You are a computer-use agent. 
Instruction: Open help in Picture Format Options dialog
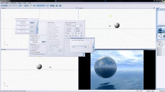pyautogui.click(x=94, y=52)
